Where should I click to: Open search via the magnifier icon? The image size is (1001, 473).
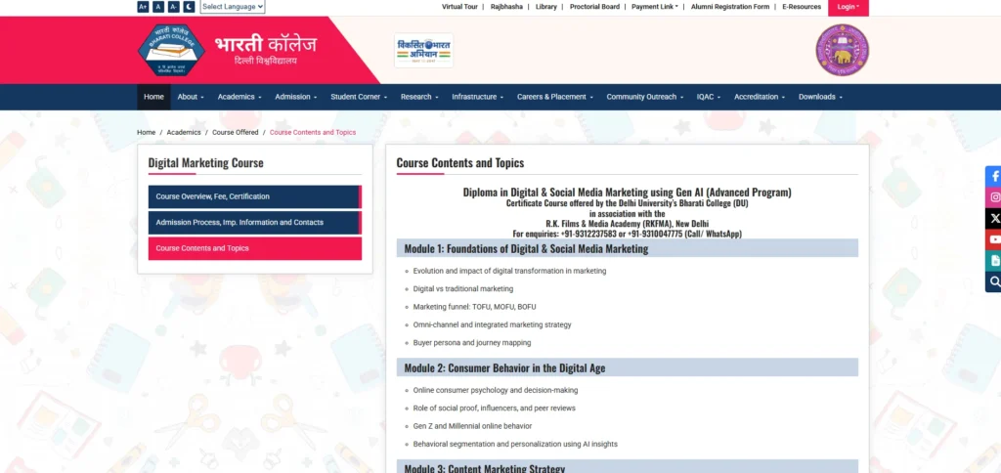pyautogui.click(x=994, y=282)
